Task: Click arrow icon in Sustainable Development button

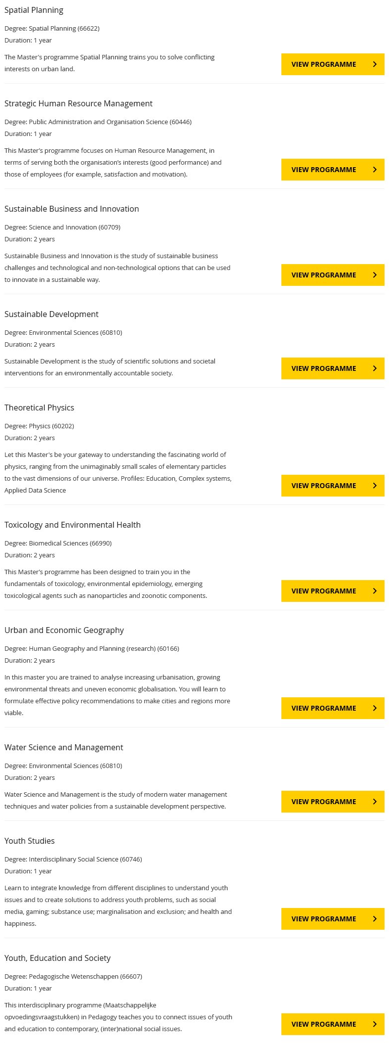Action: coord(375,368)
